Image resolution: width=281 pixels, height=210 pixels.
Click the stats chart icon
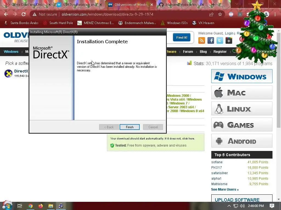click(189, 63)
